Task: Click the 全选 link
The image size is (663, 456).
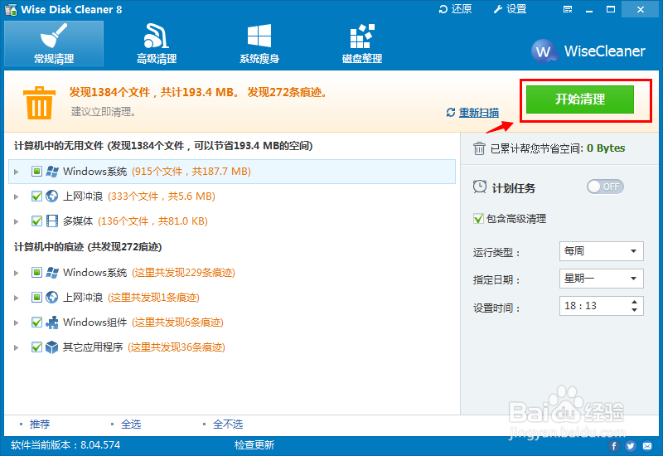Action: [131, 424]
